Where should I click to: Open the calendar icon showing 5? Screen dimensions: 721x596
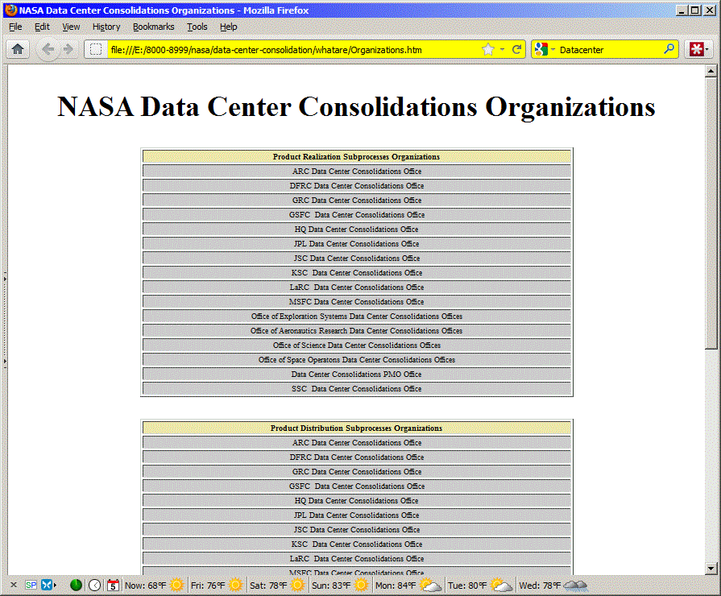point(113,585)
